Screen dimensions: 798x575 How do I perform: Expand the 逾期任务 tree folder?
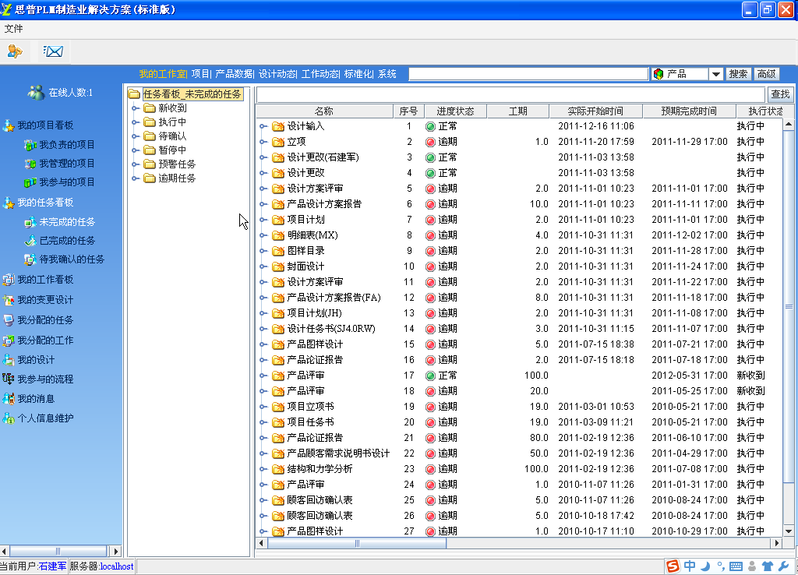coord(136,178)
